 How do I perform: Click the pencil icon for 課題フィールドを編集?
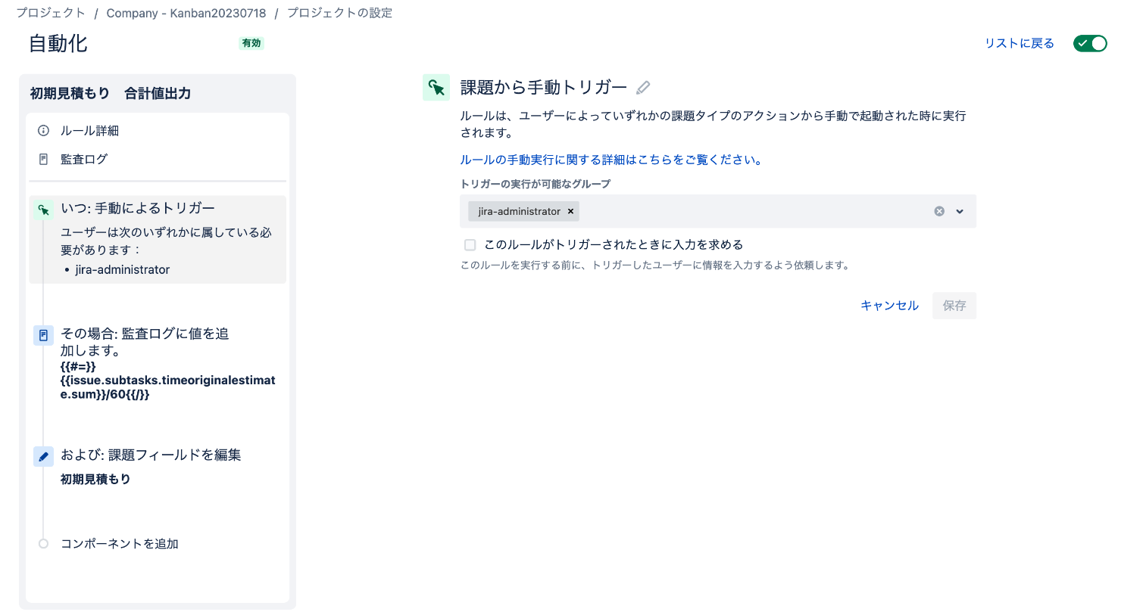43,456
